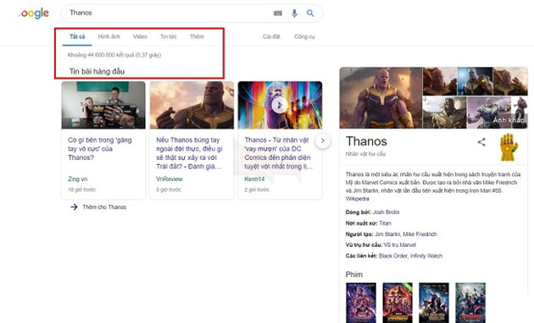Start voice search with microphone icon
534x323 pixels.
pyautogui.click(x=295, y=14)
